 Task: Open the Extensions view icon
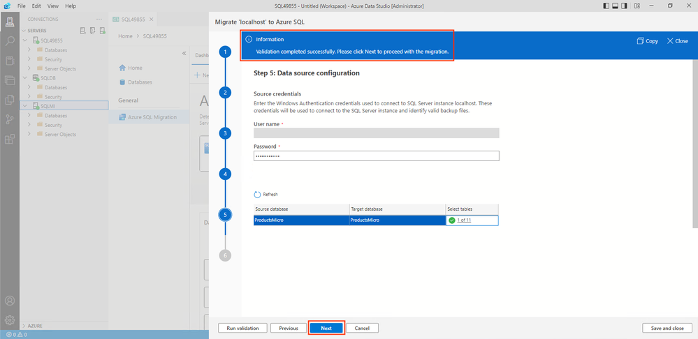9,139
